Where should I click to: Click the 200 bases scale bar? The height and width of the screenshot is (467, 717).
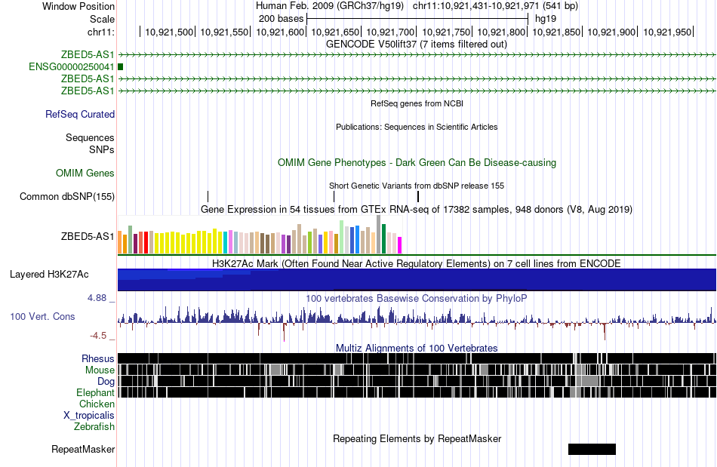click(417, 19)
